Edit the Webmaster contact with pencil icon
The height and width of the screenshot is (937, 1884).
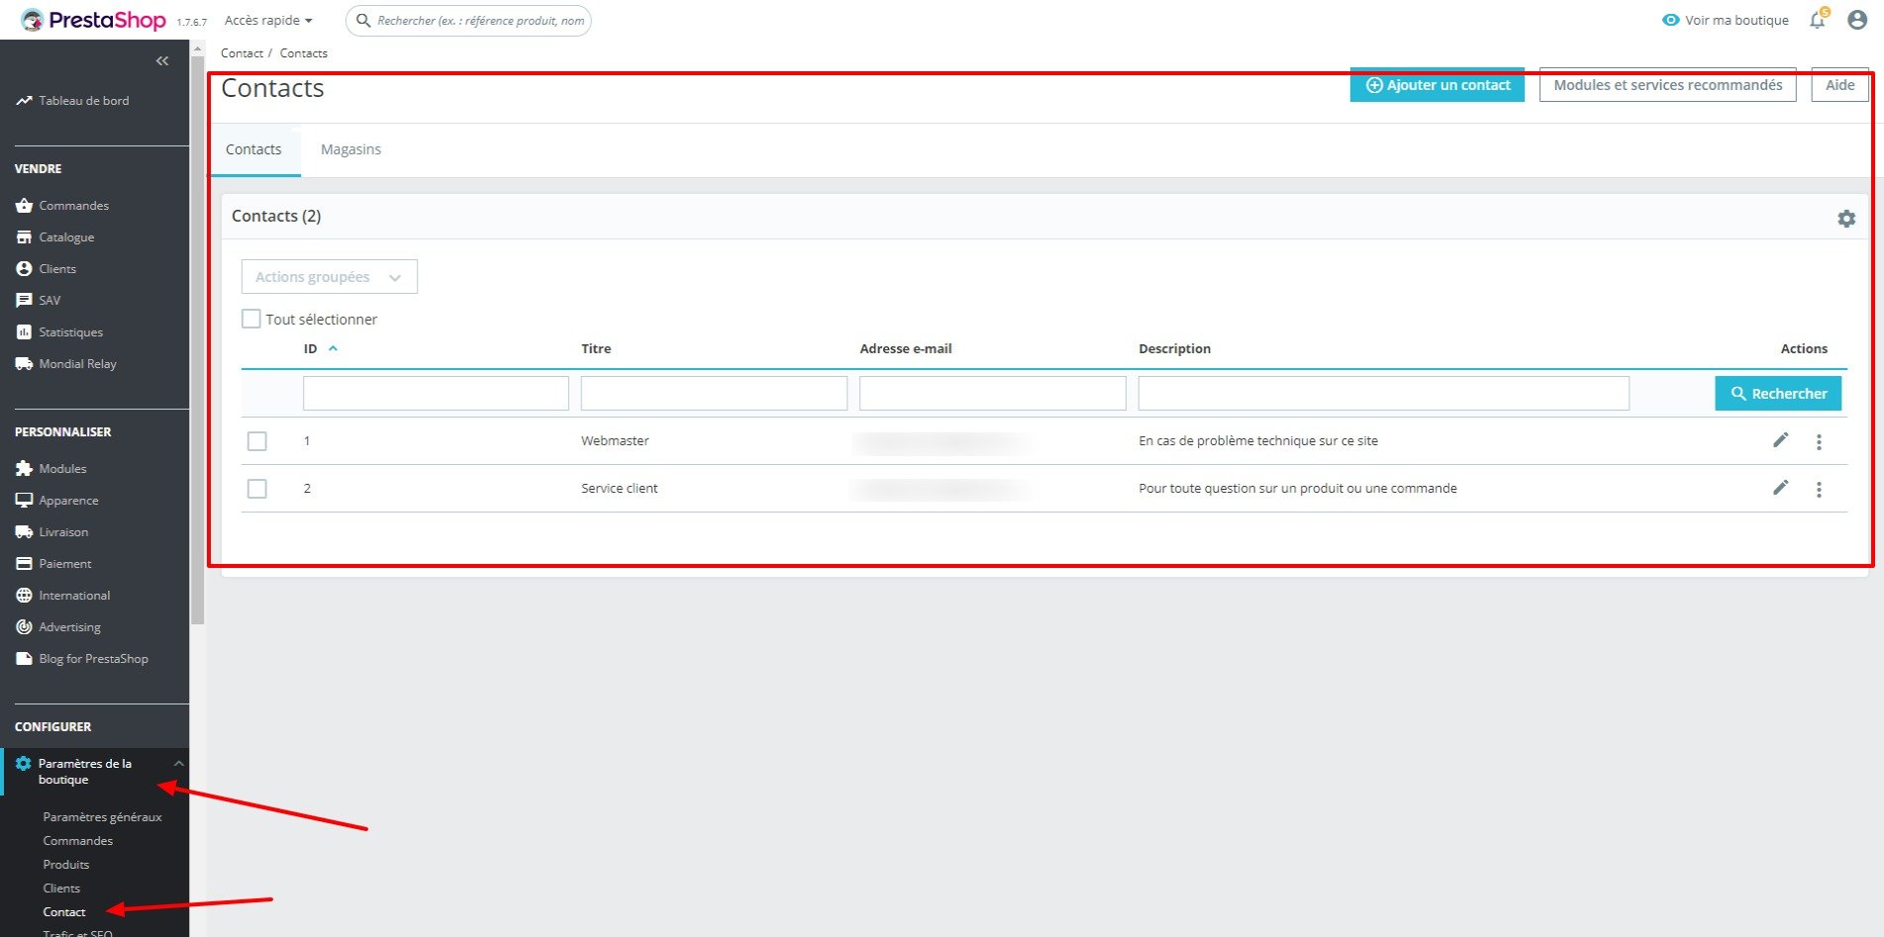coord(1780,440)
